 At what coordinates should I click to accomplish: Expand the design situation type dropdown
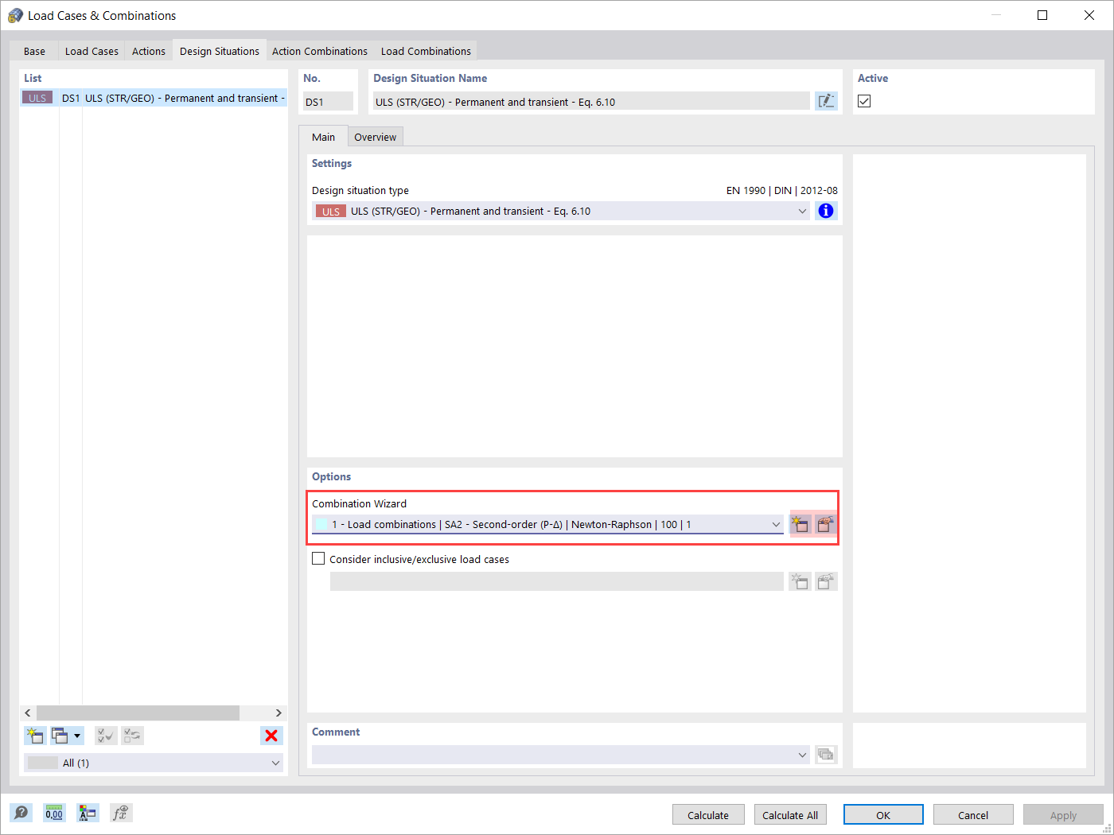click(x=802, y=211)
